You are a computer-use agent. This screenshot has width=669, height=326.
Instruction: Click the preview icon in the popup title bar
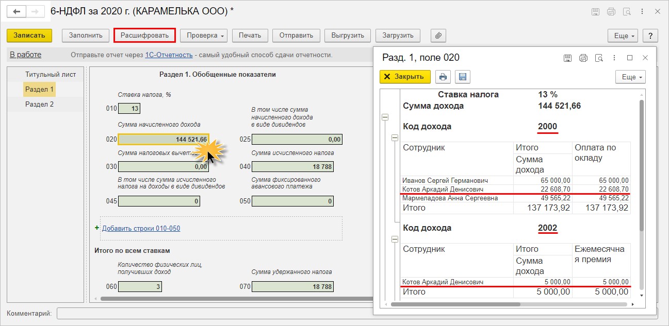tap(599, 58)
